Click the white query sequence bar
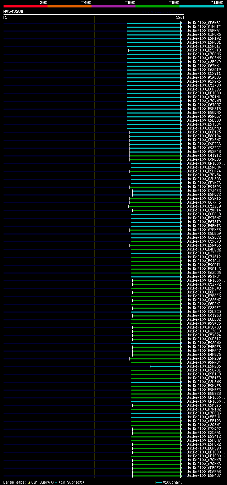 [x=94, y=15]
